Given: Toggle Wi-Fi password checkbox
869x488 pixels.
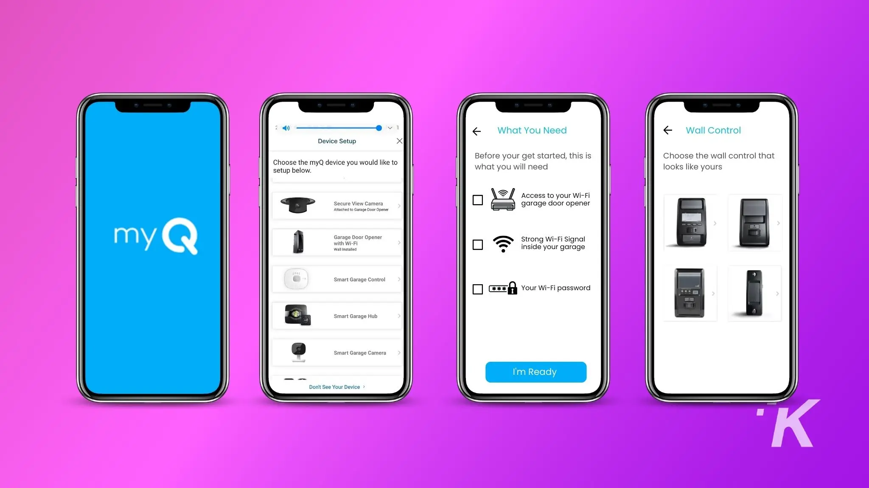Looking at the screenshot, I should [478, 288].
